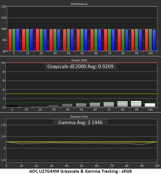The image size is (161, 174).
Task: Click the yellow DeltaE threshold line
Action: coord(81,94)
